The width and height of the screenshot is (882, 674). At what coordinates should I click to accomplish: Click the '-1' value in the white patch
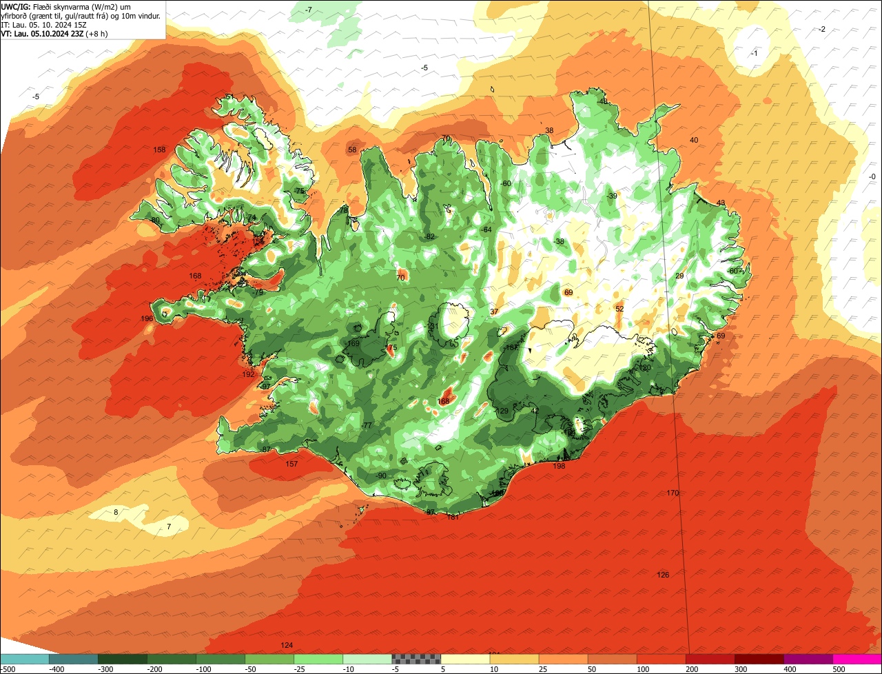753,53
